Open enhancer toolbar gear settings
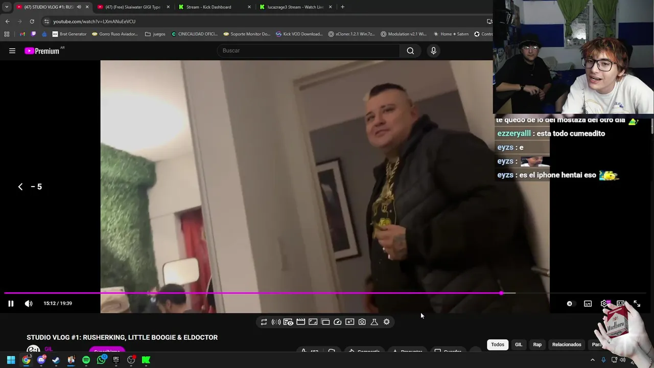This screenshot has height=368, width=654. click(386, 322)
